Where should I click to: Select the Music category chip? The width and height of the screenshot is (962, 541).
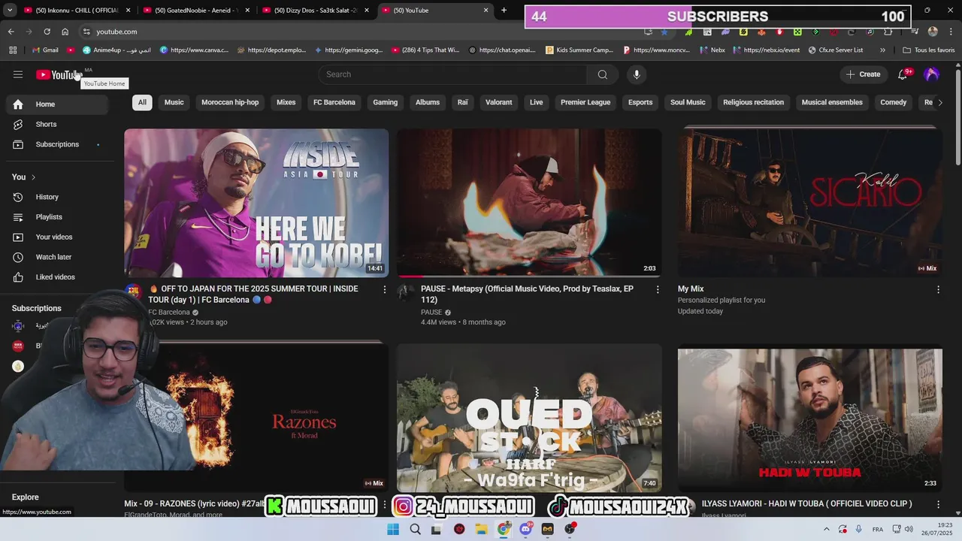[x=174, y=102]
